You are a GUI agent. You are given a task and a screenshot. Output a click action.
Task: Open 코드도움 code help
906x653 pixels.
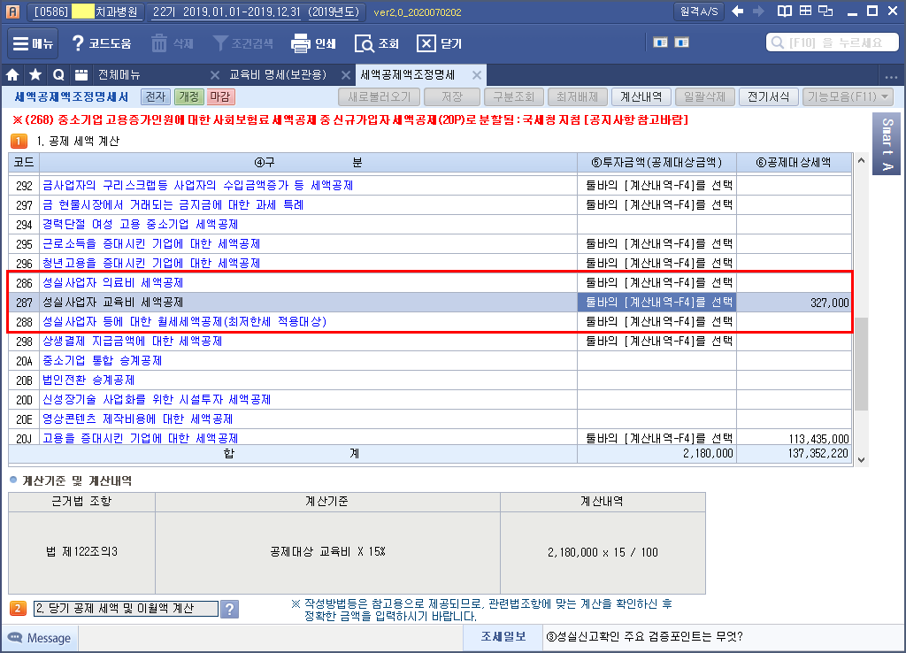(101, 43)
